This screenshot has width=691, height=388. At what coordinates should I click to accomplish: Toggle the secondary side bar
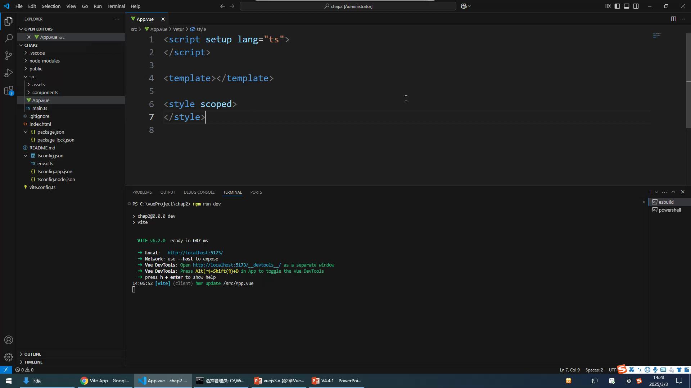(636, 6)
